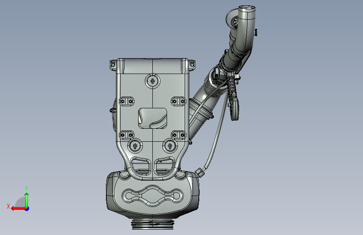363x235 pixels.
Task: Select the figure-eight embossed shape on the lower housing
Action: pos(152,196)
